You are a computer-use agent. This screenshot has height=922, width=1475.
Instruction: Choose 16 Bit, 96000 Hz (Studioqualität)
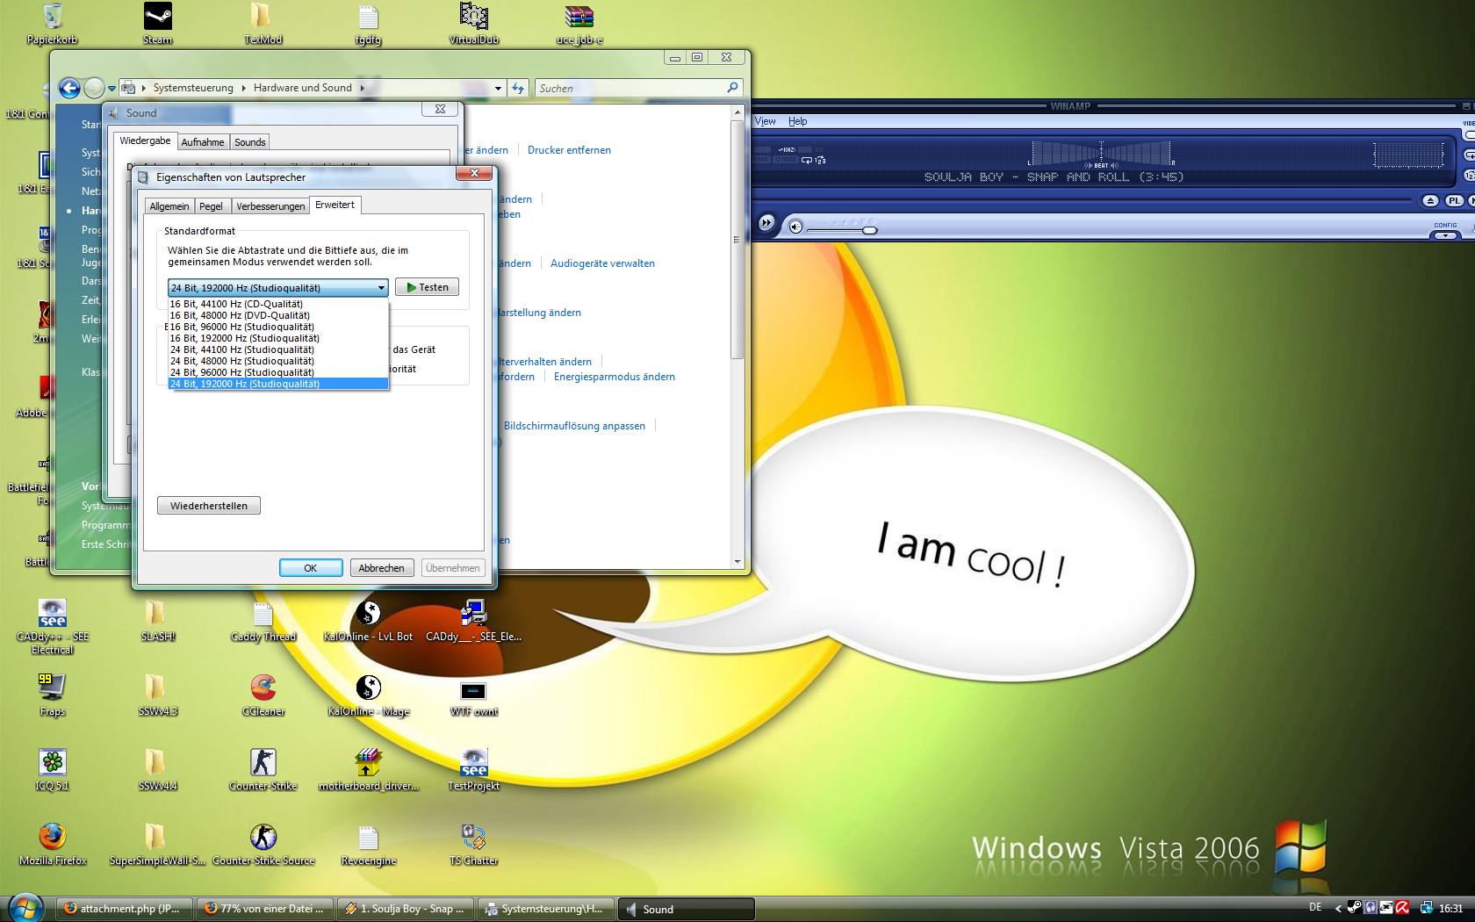[x=277, y=327]
